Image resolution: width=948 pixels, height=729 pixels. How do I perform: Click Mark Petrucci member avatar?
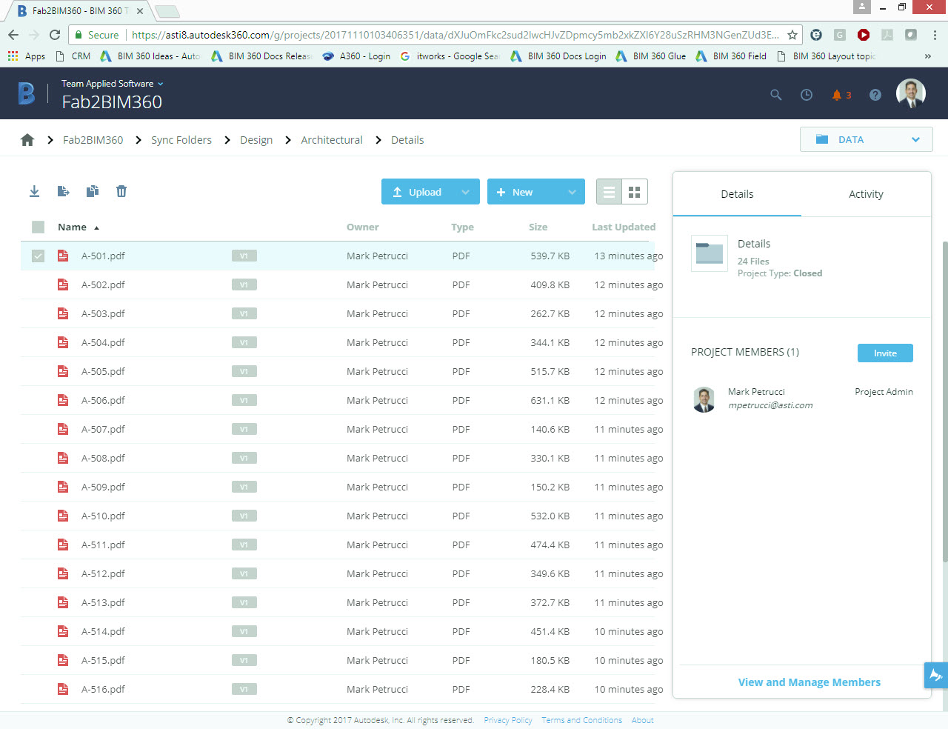click(704, 399)
